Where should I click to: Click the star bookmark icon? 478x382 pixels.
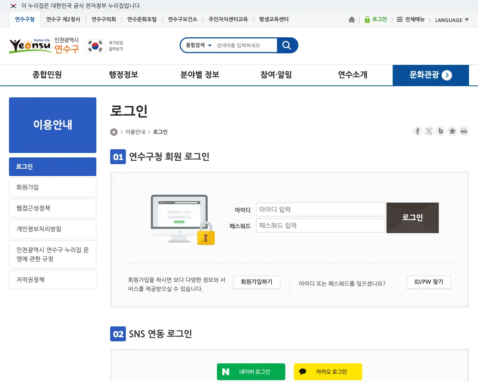pos(452,131)
